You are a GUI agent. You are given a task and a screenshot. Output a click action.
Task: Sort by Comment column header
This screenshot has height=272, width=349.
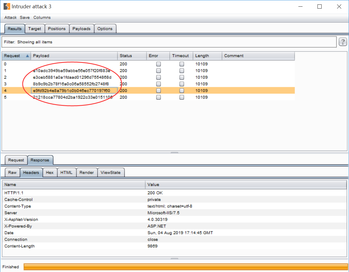258,56
